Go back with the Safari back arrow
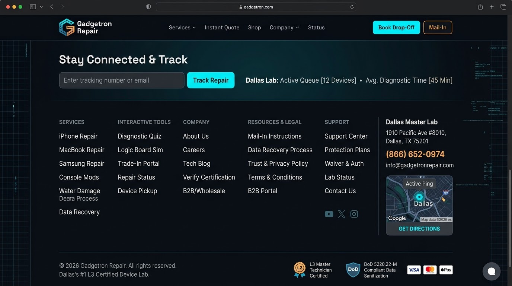 click(x=52, y=7)
